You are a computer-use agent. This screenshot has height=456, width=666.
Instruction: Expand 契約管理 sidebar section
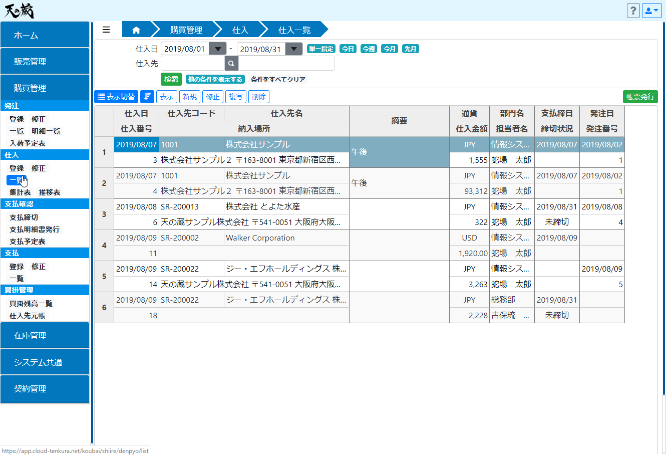pyautogui.click(x=45, y=388)
